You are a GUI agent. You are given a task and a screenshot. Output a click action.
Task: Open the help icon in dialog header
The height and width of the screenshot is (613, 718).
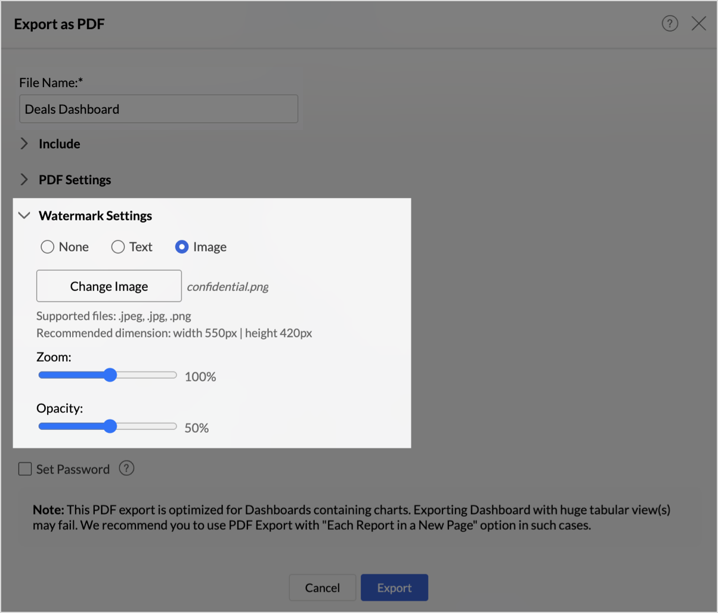(x=670, y=24)
